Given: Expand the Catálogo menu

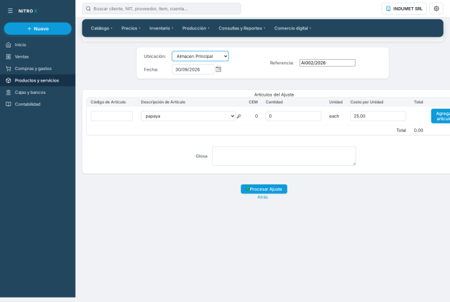Looking at the screenshot, I should tap(102, 28).
